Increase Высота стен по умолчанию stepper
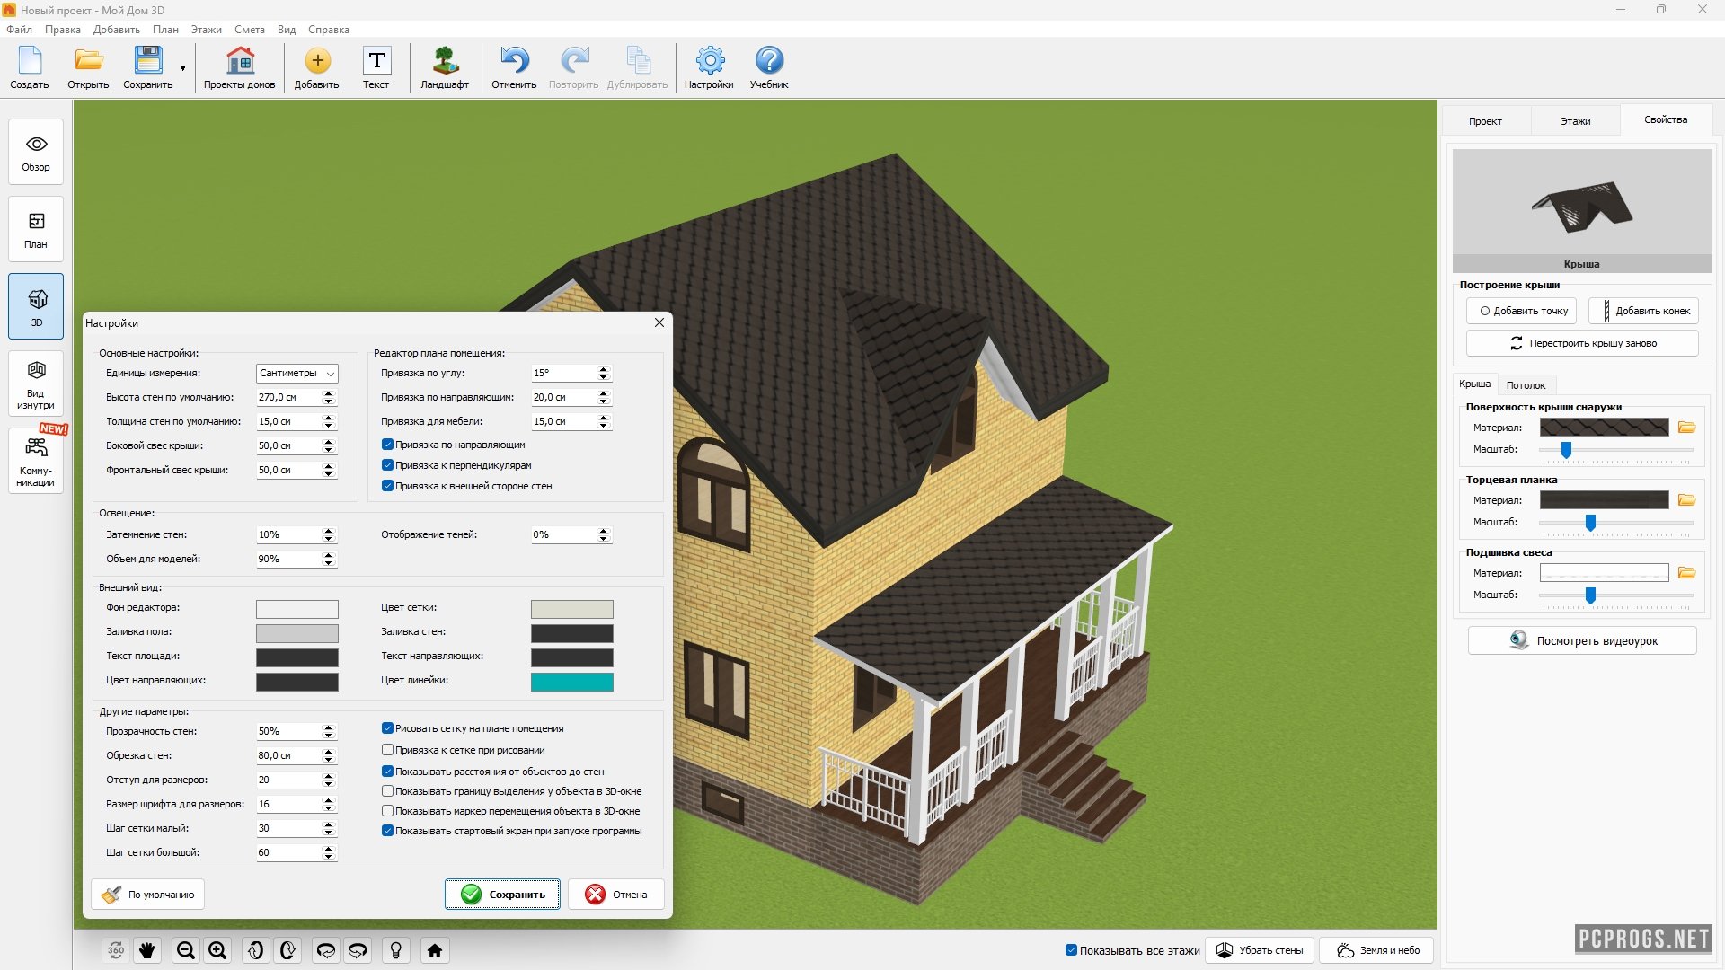 (x=329, y=392)
